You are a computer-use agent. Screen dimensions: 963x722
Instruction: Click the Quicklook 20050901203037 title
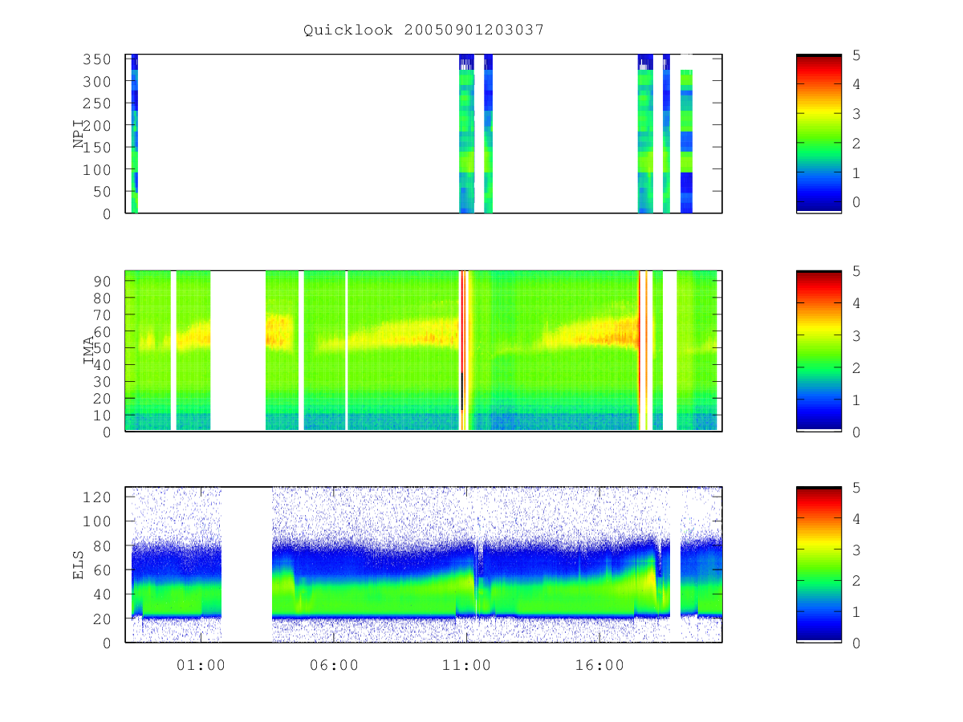(424, 30)
